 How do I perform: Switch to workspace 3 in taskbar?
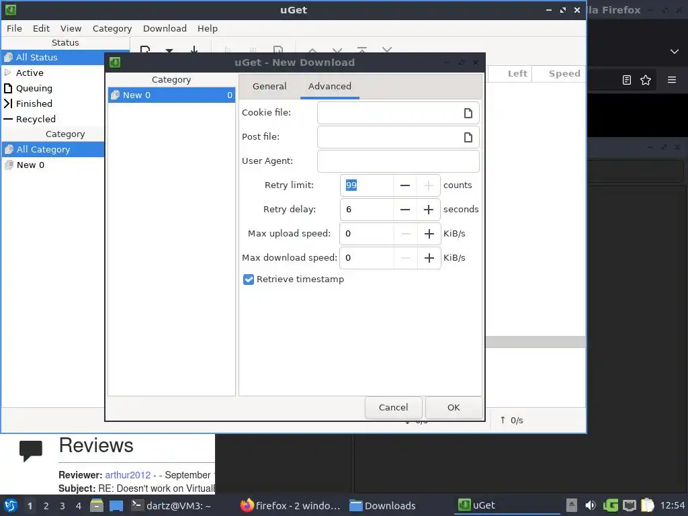[x=62, y=506]
